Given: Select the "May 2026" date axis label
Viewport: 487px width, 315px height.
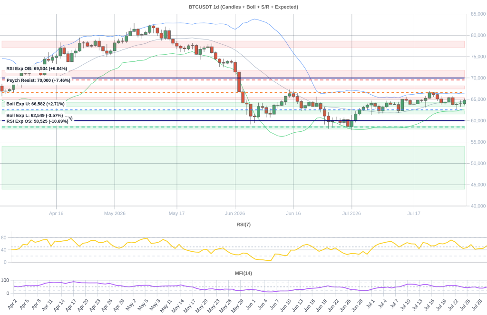Looking at the screenshot, I should point(115,214).
